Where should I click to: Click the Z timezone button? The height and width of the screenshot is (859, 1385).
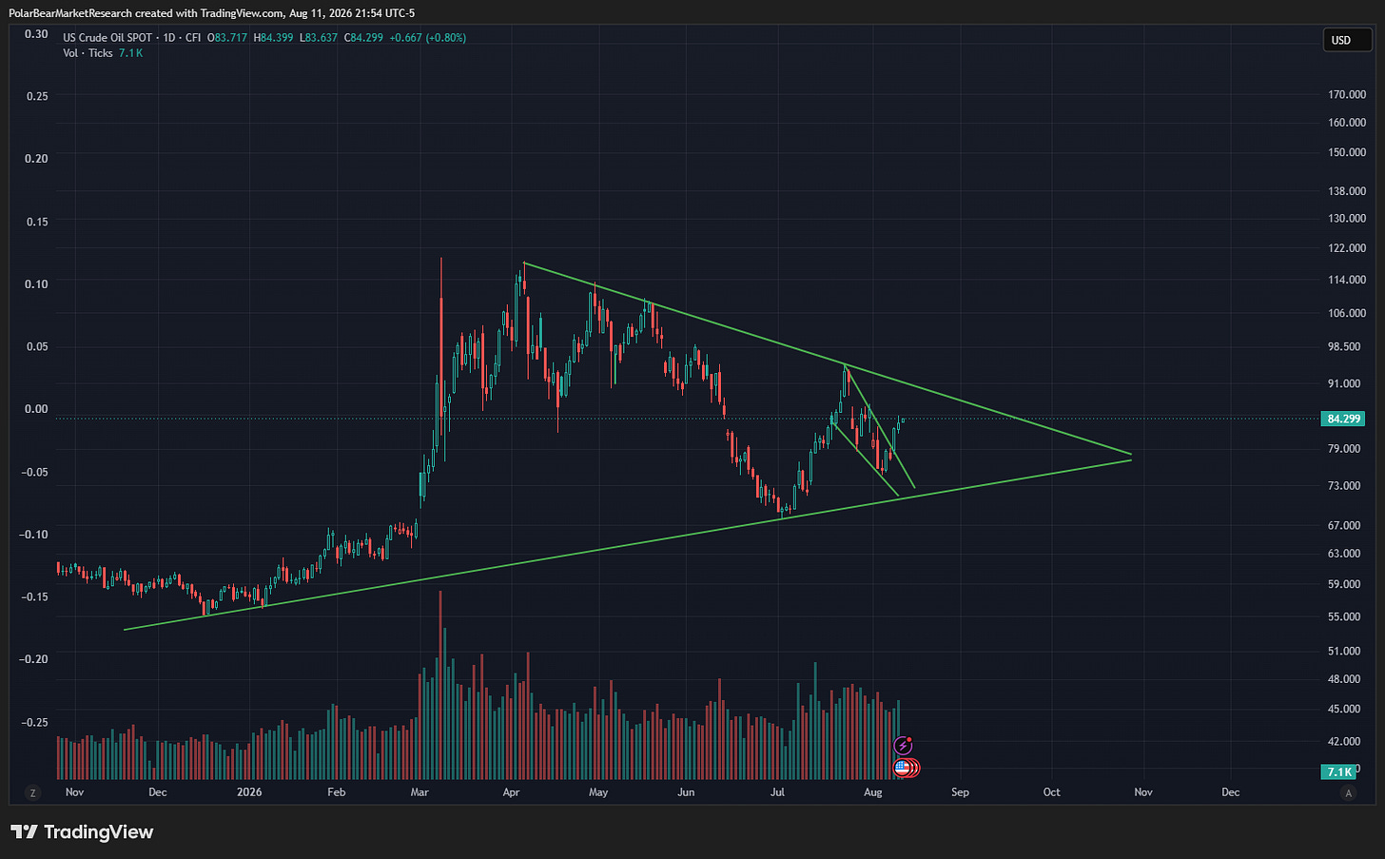(33, 792)
